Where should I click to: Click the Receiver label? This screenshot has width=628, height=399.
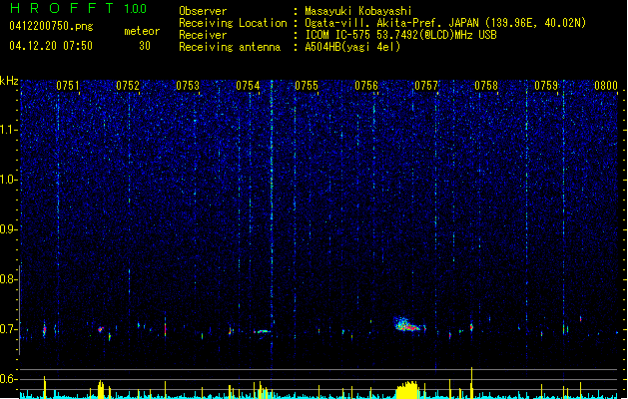(203, 35)
